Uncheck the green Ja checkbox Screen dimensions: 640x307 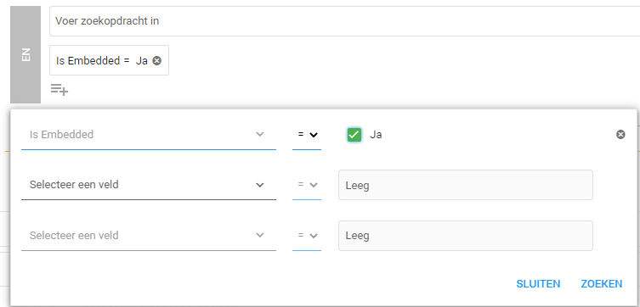pyautogui.click(x=354, y=134)
